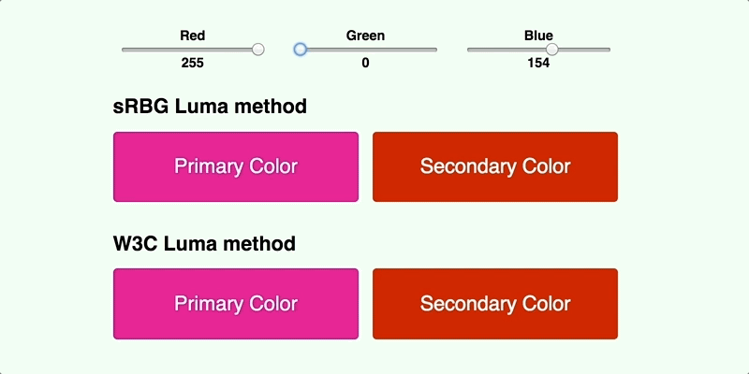Click the Blue value readout 154
The height and width of the screenshot is (374, 749).
(x=538, y=64)
